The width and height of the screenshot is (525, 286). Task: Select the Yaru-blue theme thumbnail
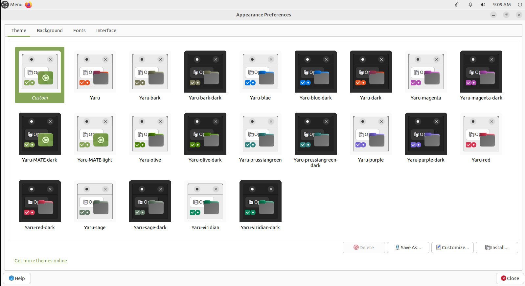click(260, 72)
